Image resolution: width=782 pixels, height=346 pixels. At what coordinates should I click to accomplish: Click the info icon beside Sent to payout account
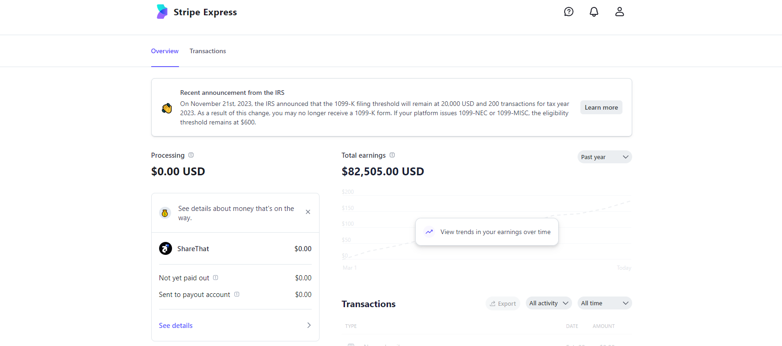tap(237, 295)
